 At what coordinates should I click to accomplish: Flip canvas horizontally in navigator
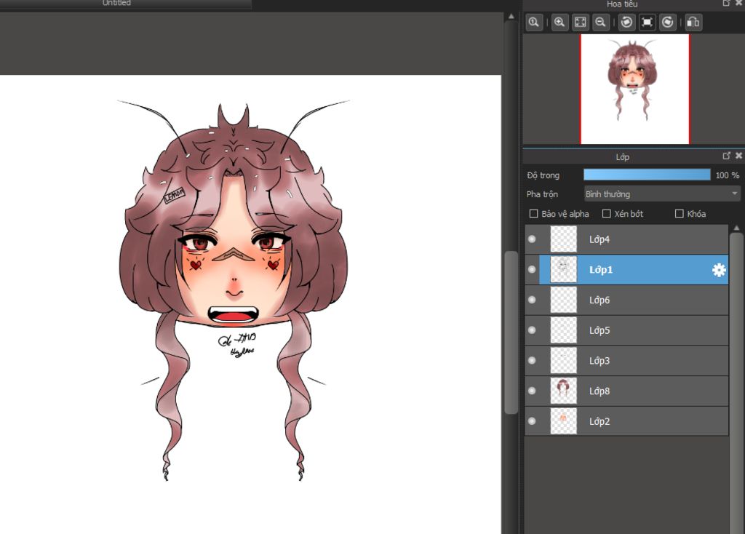tap(693, 23)
